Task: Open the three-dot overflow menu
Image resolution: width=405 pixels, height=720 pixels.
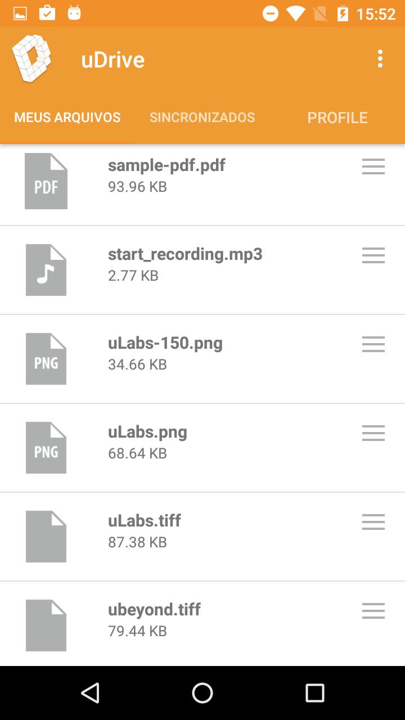Action: (380, 58)
